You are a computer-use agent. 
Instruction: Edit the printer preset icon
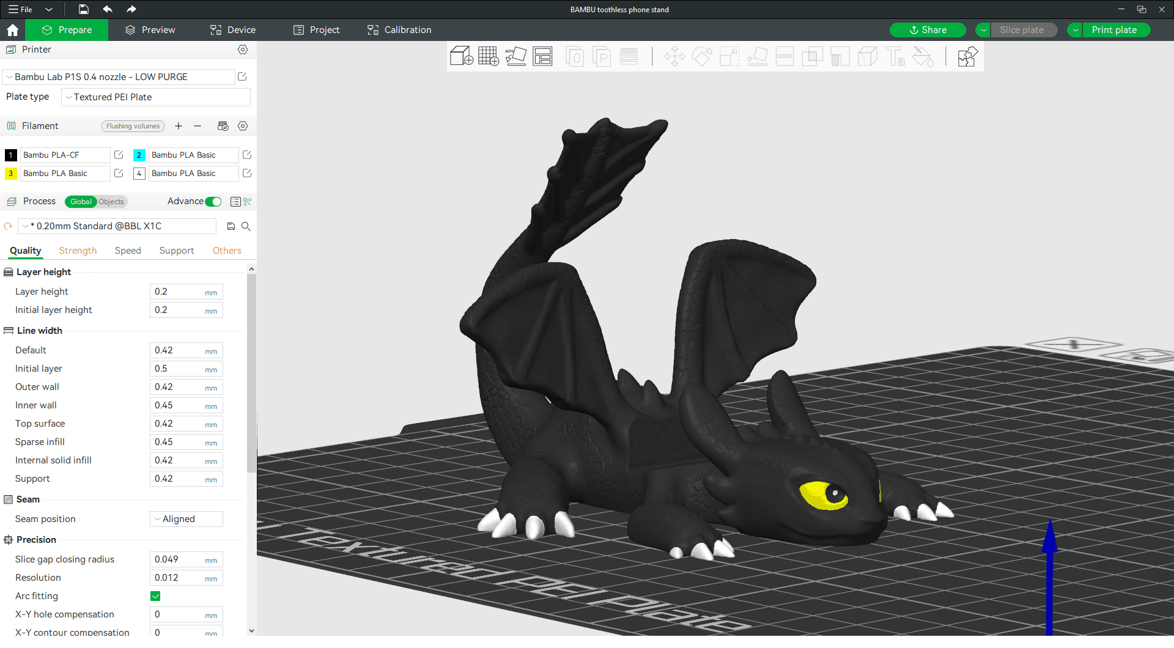[x=242, y=76]
